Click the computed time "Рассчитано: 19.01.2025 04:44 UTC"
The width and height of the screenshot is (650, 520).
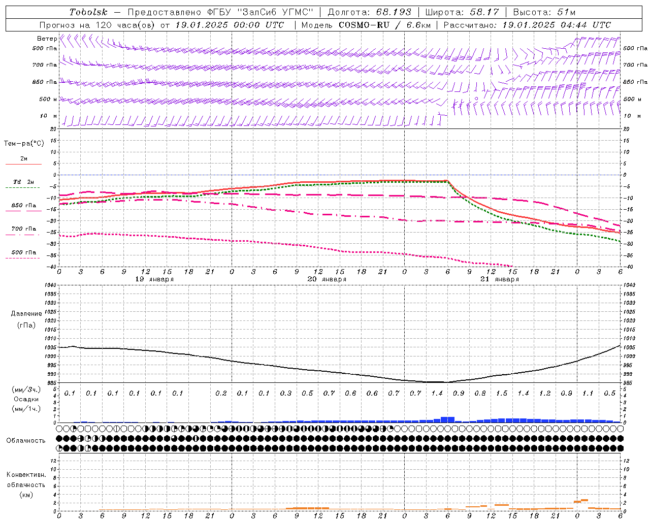coord(527,25)
